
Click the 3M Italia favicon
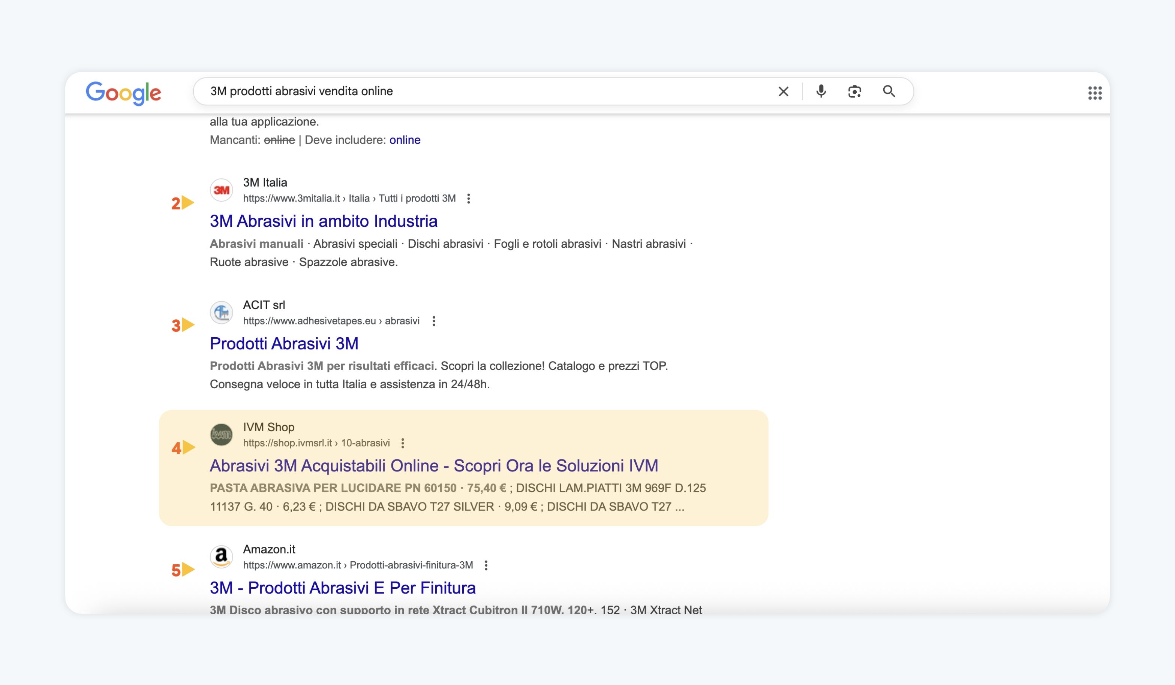pyautogui.click(x=222, y=190)
